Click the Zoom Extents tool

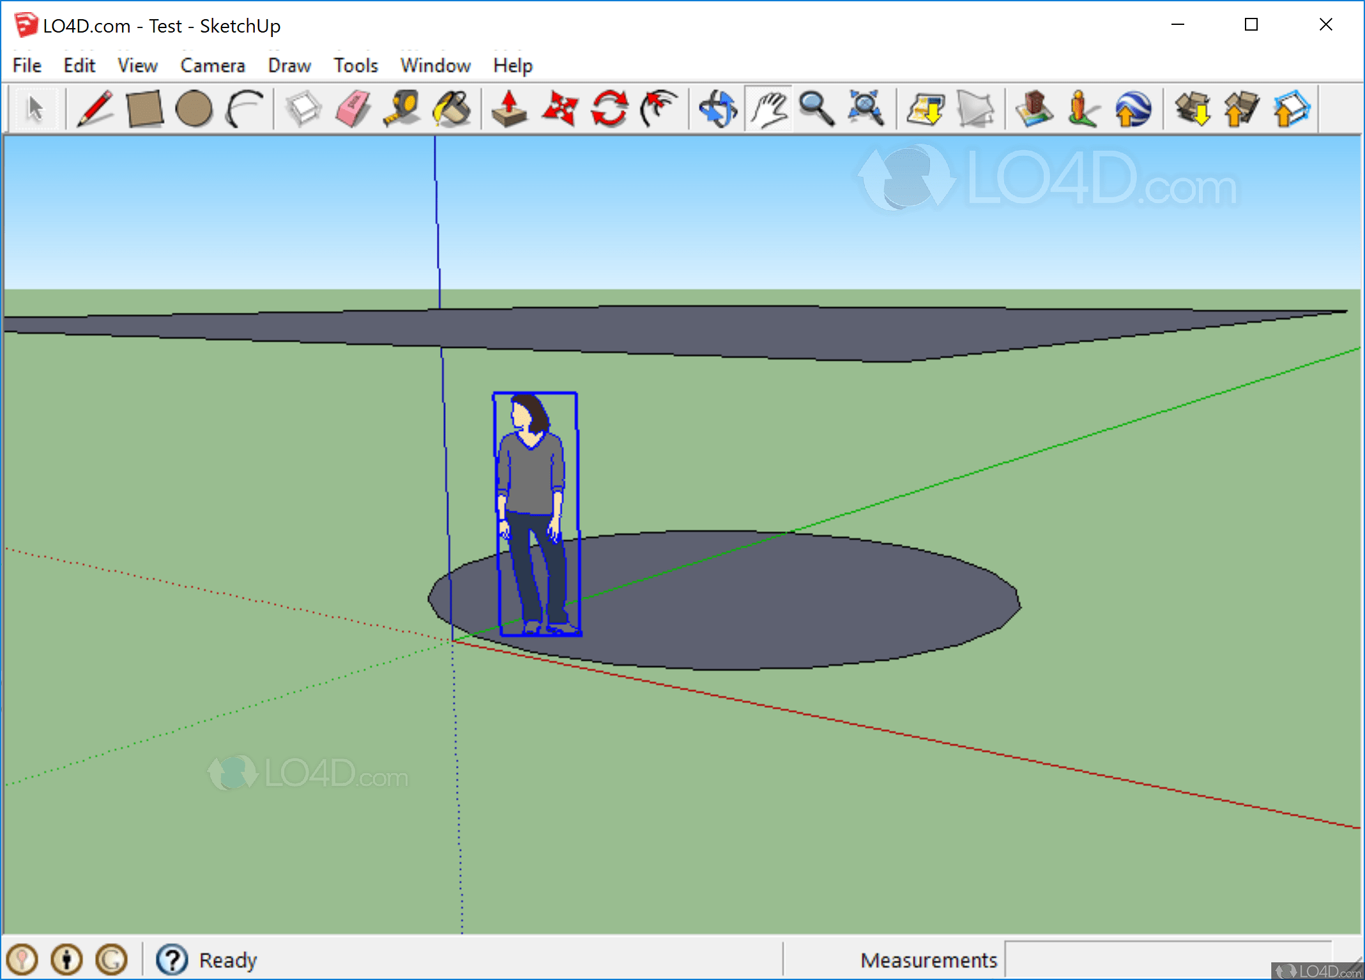pos(866,109)
